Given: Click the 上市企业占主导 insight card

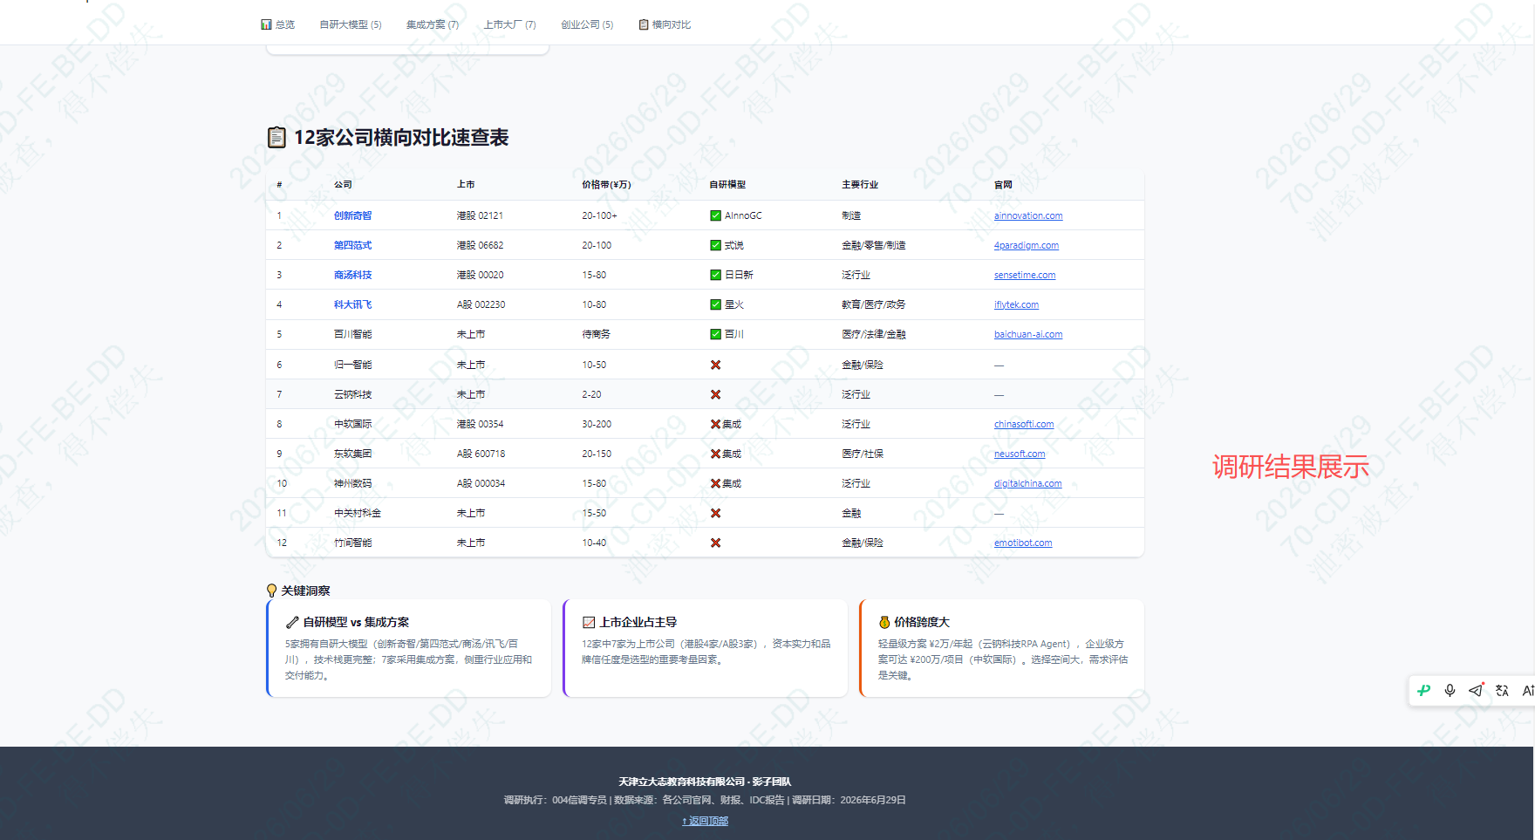Looking at the screenshot, I should (x=706, y=648).
